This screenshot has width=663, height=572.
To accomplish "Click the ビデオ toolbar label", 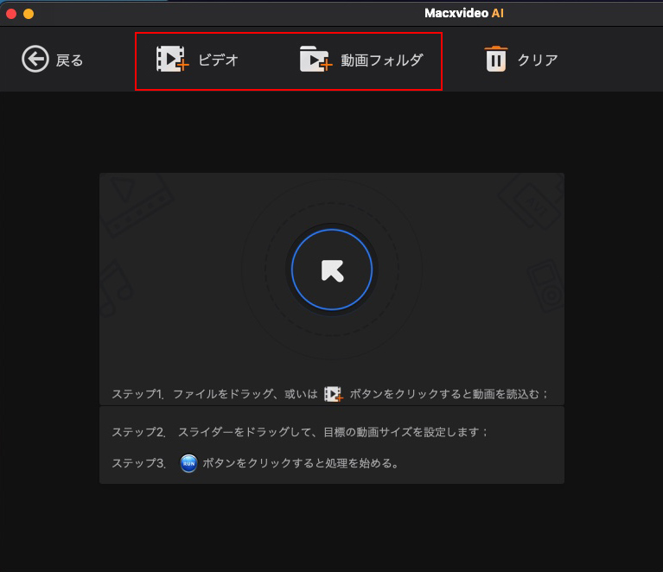I will [218, 60].
